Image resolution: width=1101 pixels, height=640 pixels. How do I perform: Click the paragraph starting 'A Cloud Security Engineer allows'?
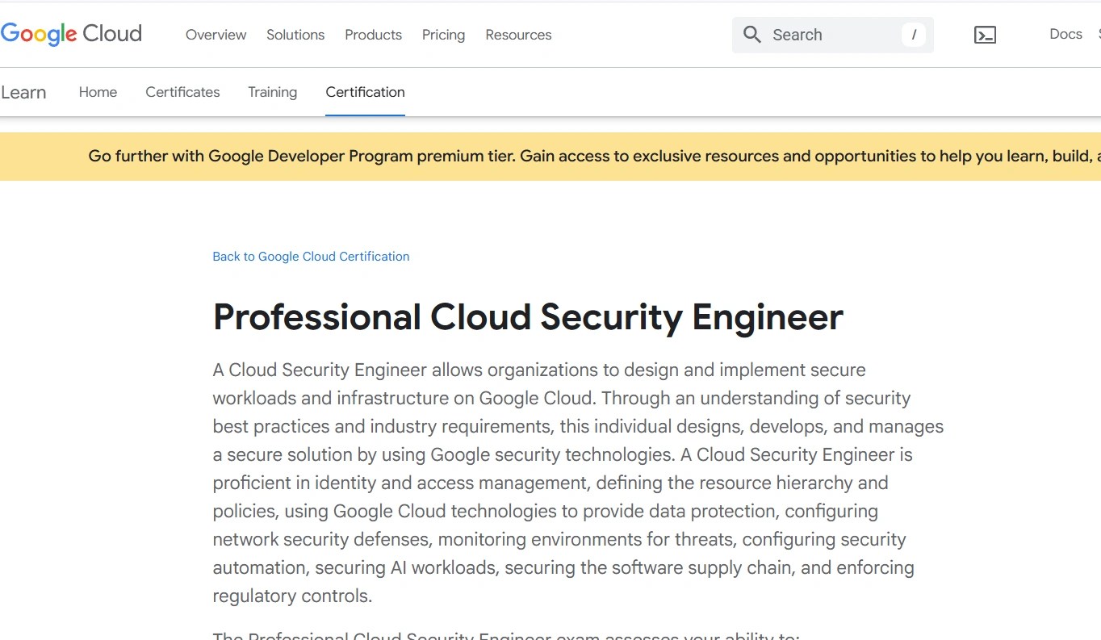pos(578,483)
